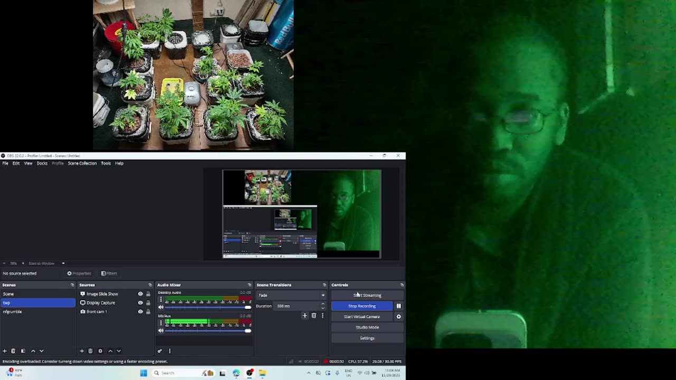
Task: Undock the Sources panel
Action: click(150, 285)
